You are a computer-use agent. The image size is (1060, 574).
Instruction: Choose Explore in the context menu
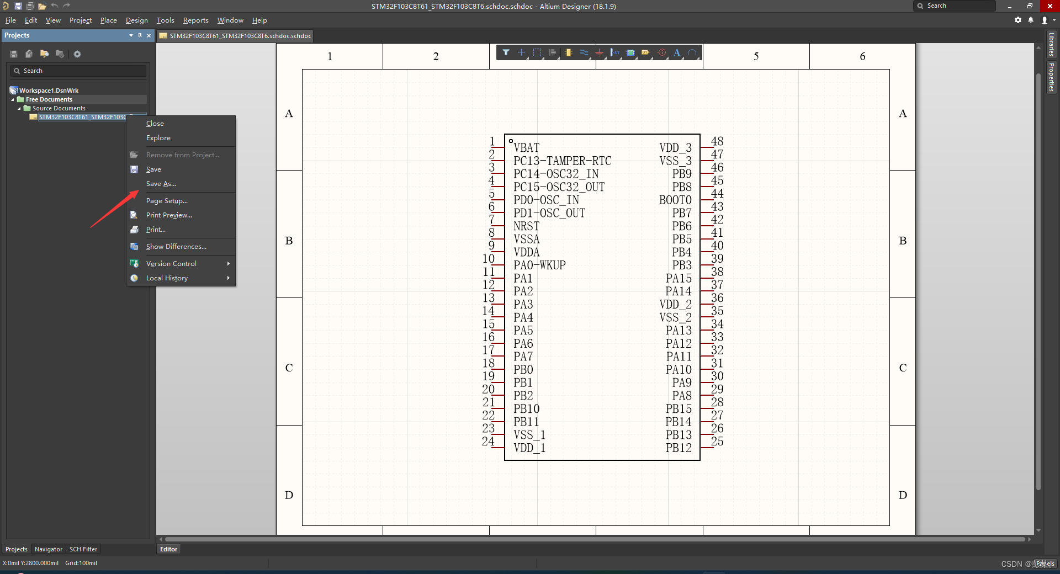coord(181,138)
